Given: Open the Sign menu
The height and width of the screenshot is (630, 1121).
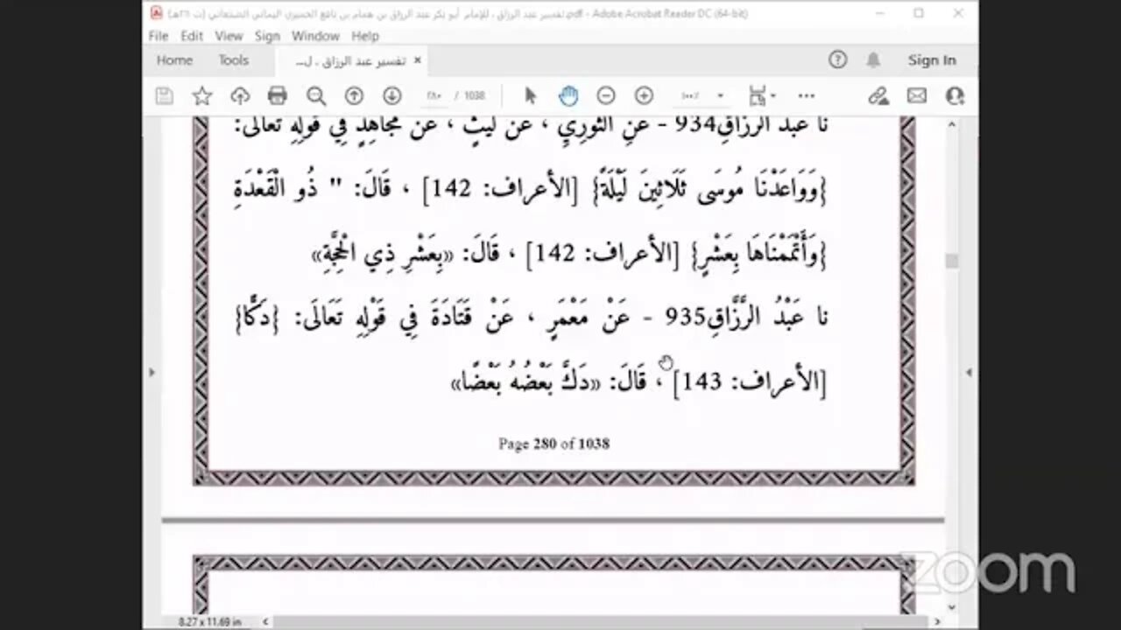Looking at the screenshot, I should tap(267, 36).
